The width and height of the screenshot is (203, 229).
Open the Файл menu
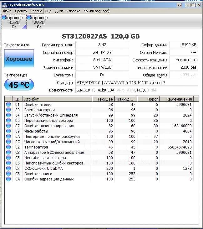pos(7,11)
